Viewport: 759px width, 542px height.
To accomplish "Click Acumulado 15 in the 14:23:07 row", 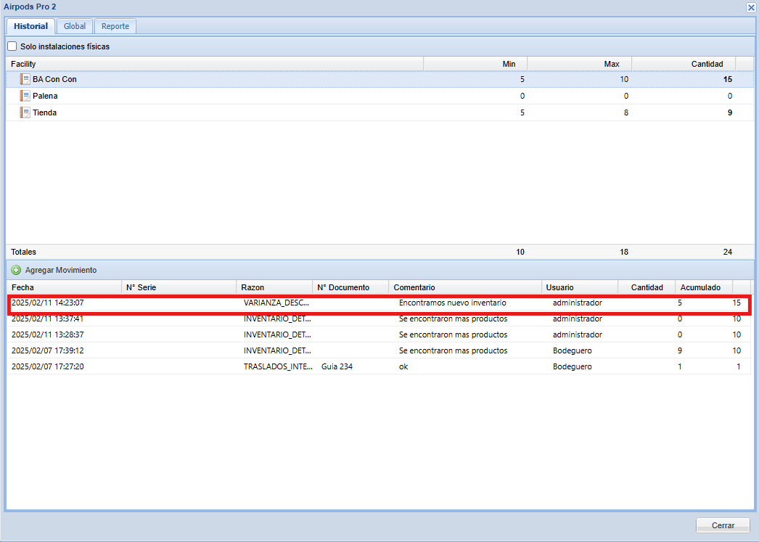I will tap(737, 303).
